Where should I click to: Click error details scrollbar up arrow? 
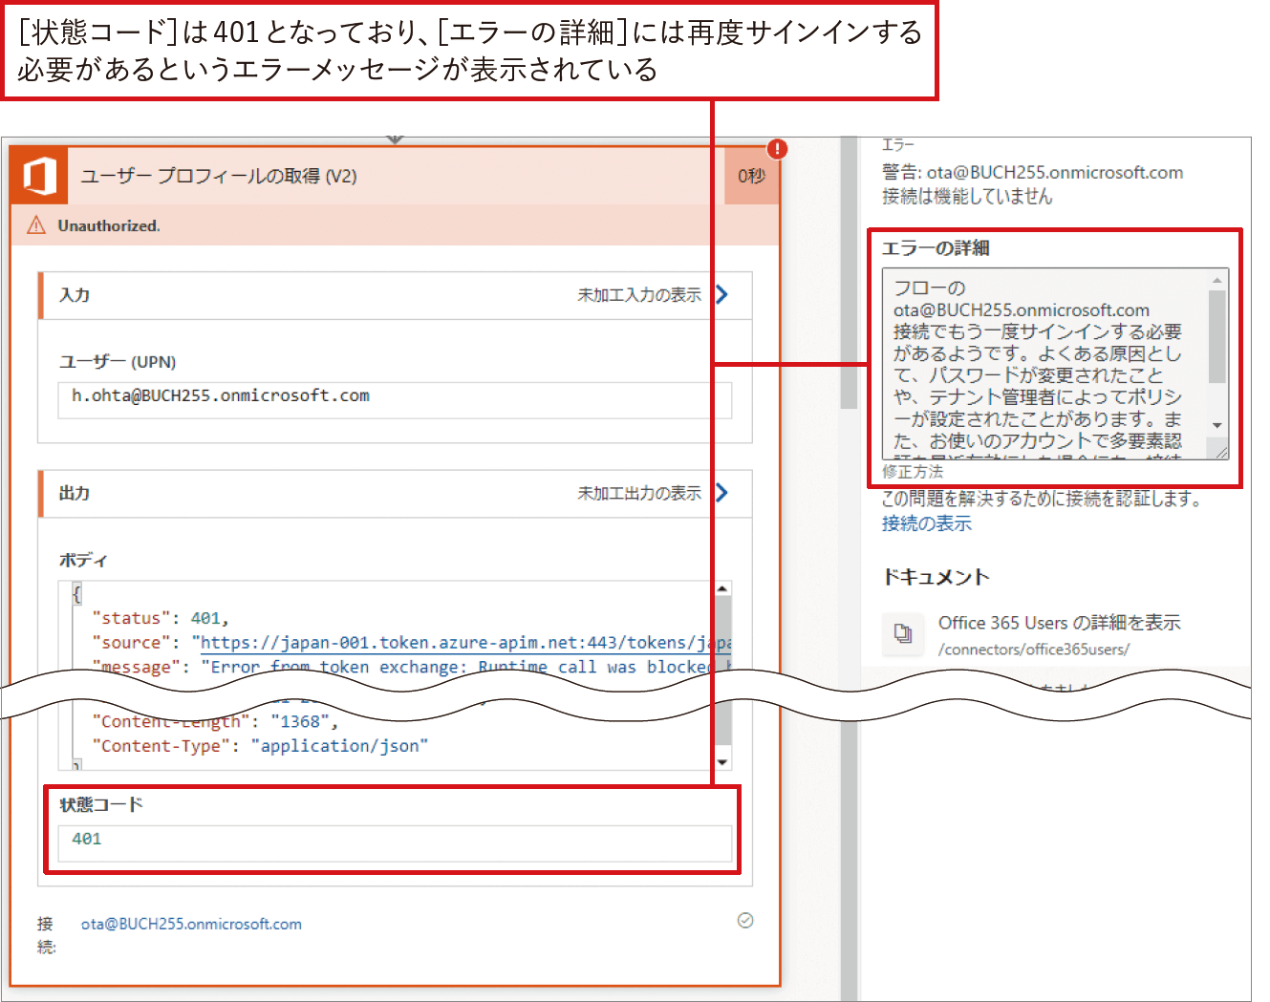(1217, 280)
